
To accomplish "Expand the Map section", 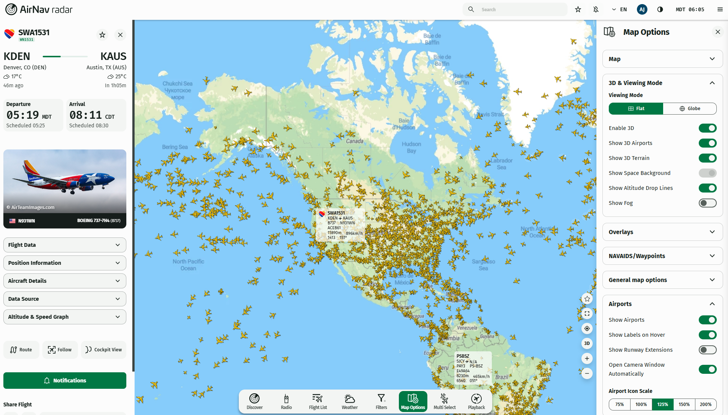I will (x=662, y=59).
